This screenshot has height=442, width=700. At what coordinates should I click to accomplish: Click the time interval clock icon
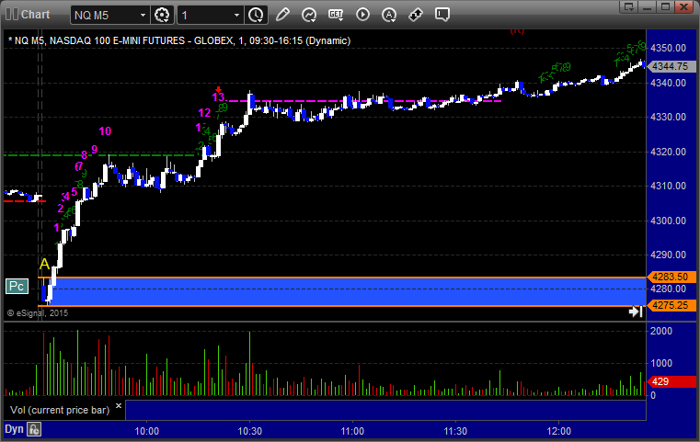256,15
